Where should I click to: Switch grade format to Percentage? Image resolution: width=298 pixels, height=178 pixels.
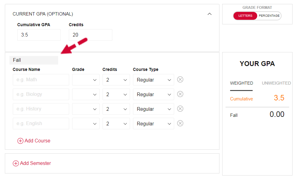269,16
